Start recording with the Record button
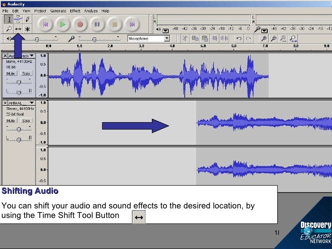332x249 pixels. click(80, 24)
